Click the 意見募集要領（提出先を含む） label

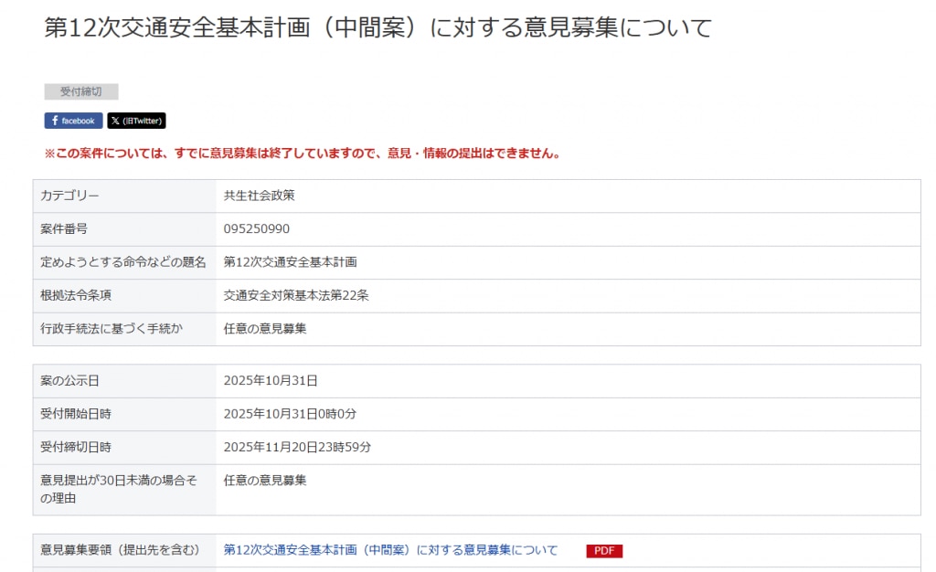[x=120, y=550]
